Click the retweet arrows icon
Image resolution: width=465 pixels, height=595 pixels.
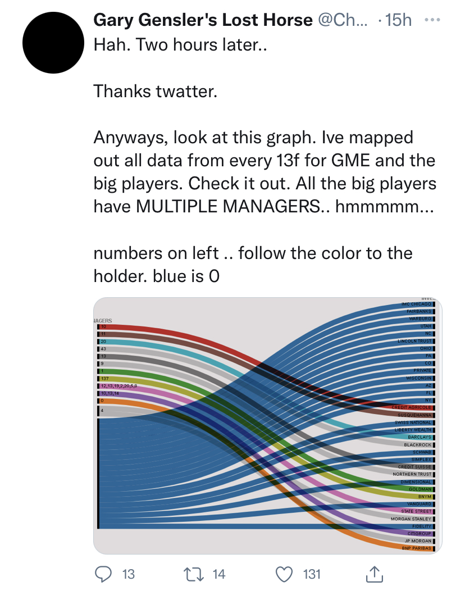click(x=190, y=574)
